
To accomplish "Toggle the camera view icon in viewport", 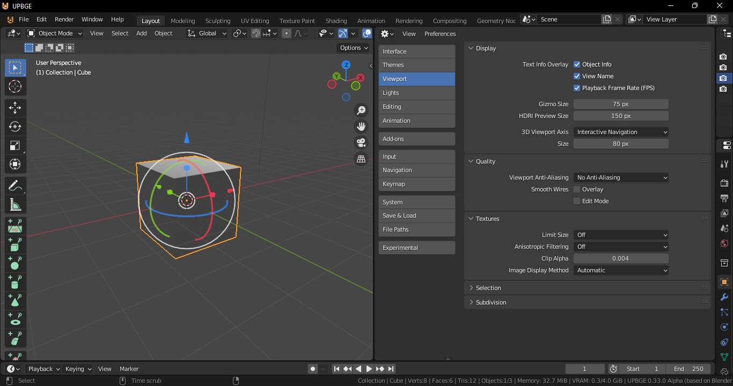I will (361, 143).
